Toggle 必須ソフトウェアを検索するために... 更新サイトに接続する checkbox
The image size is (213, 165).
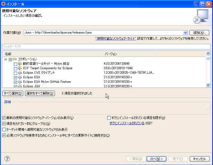[x=4, y=135]
